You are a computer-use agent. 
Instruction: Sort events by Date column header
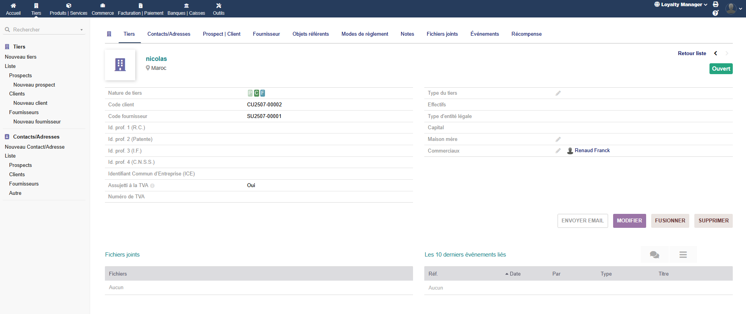(515, 274)
